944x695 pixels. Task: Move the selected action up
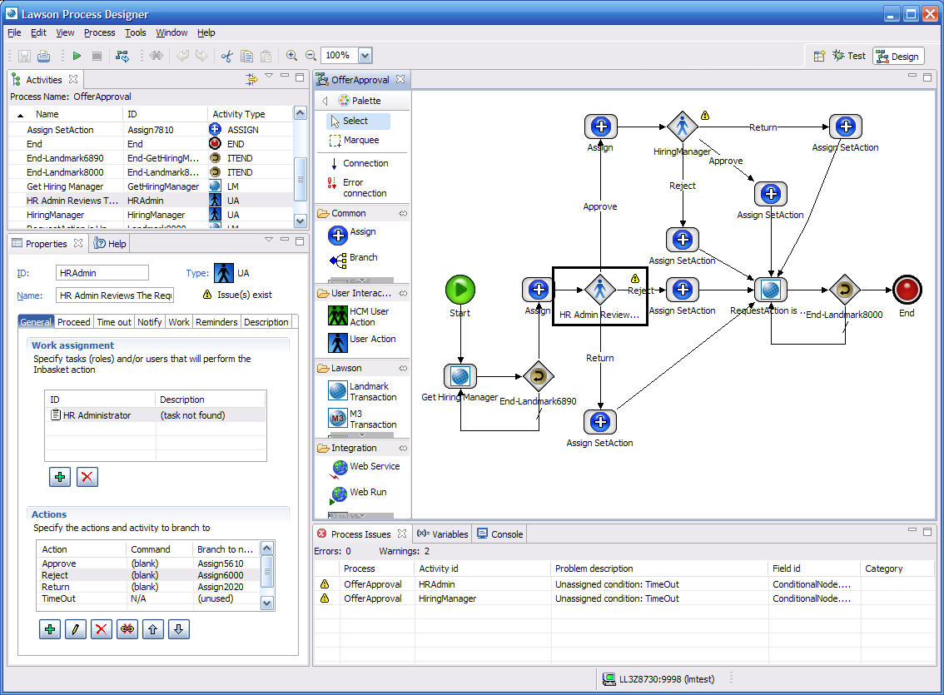tap(153, 629)
